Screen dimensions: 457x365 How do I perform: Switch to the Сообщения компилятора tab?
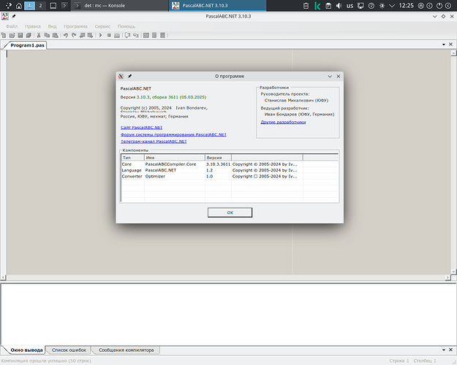click(x=126, y=350)
